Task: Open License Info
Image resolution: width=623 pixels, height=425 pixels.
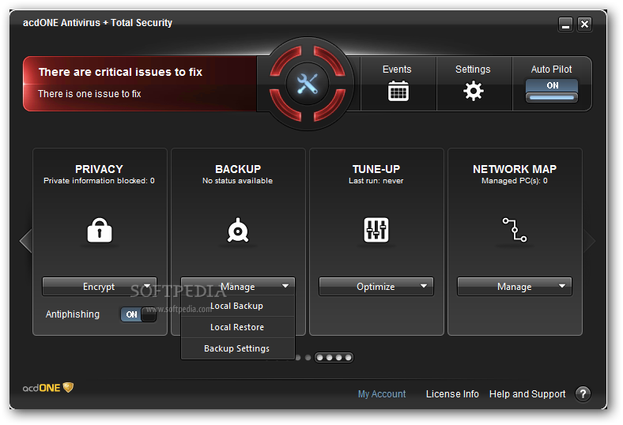Action: [452, 393]
